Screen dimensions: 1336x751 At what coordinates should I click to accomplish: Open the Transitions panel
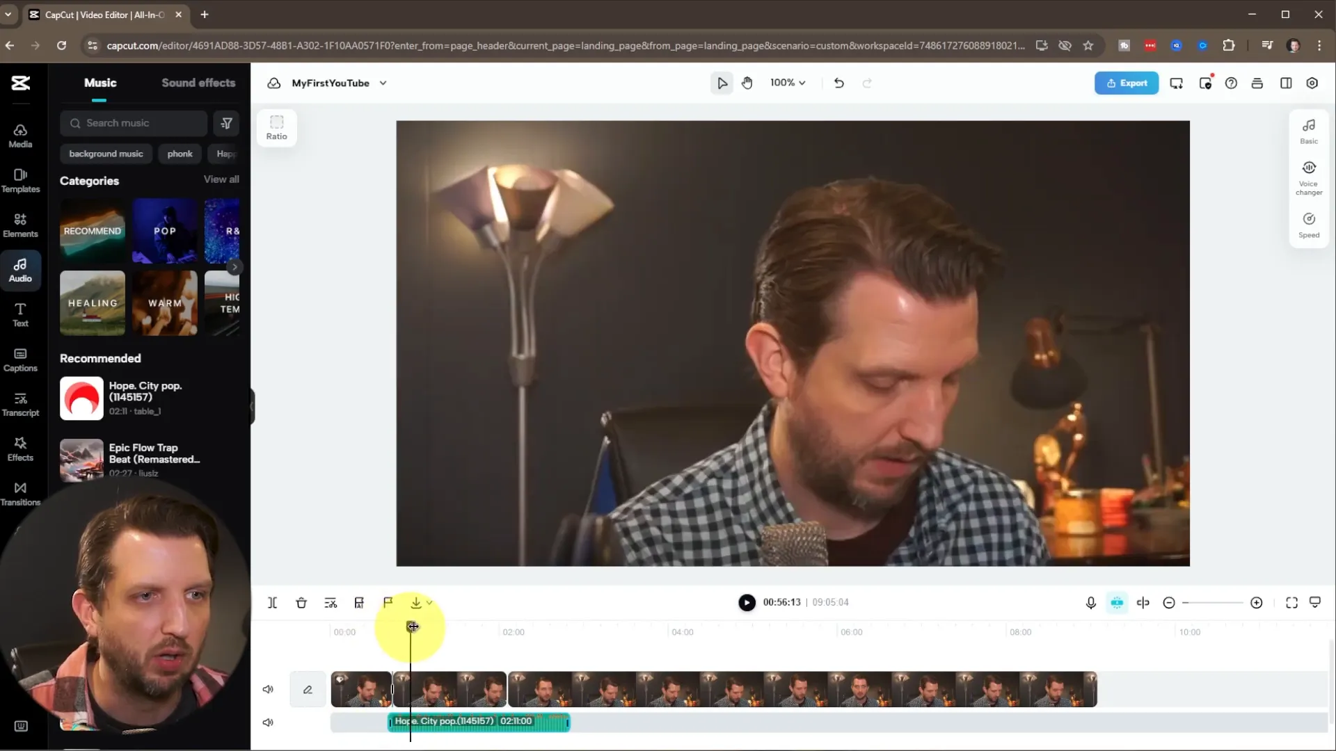coord(20,494)
